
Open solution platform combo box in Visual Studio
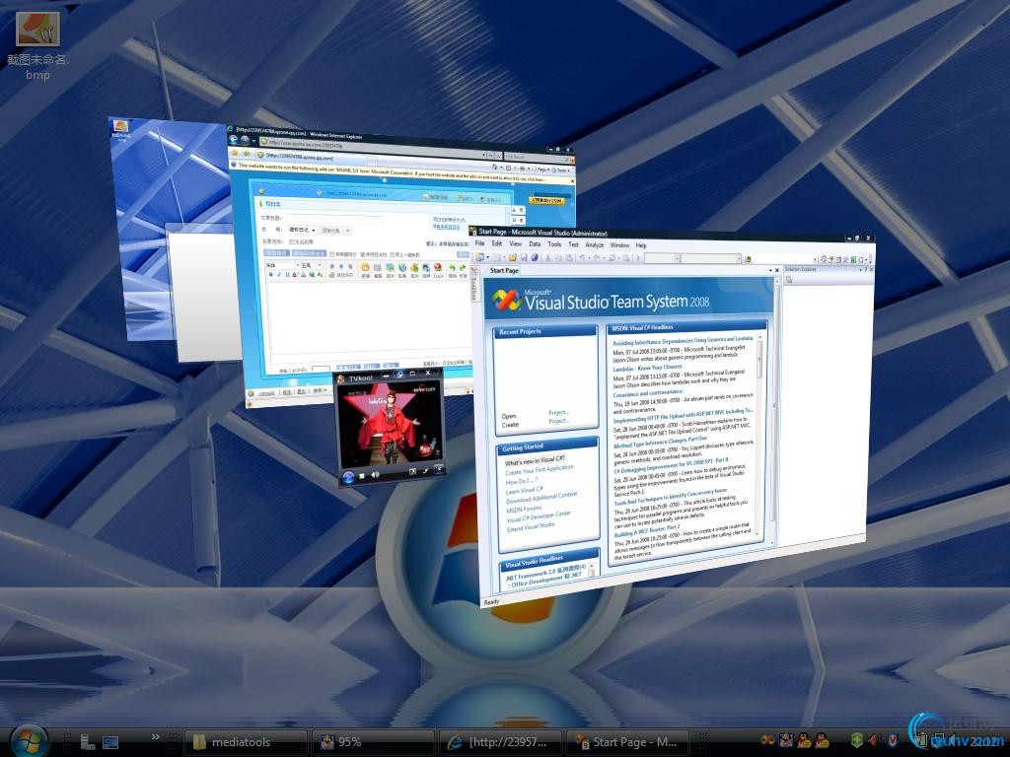click(711, 258)
